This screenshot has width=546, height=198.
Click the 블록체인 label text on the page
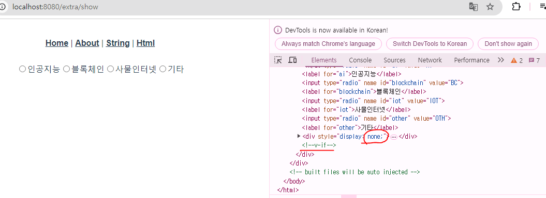click(88, 70)
